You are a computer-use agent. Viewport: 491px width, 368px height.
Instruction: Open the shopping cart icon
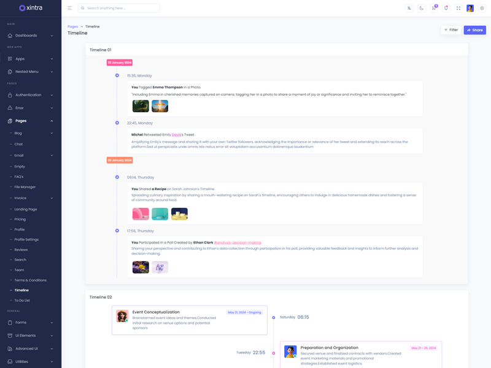click(433, 8)
